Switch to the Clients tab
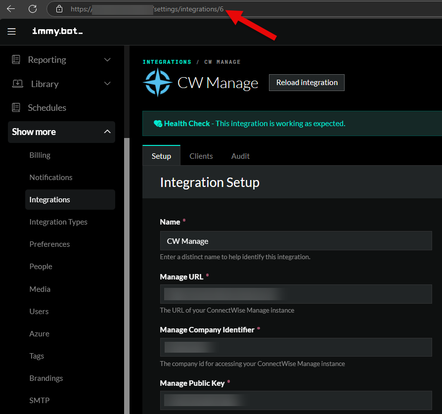 pyautogui.click(x=201, y=156)
